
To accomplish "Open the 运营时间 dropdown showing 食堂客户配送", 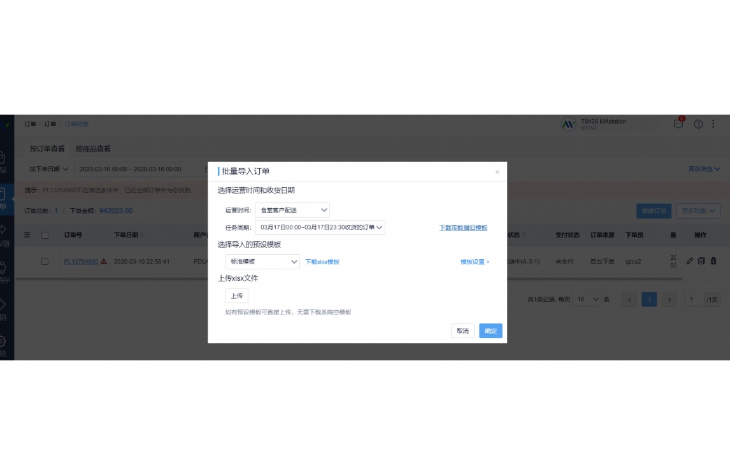I will (293, 210).
